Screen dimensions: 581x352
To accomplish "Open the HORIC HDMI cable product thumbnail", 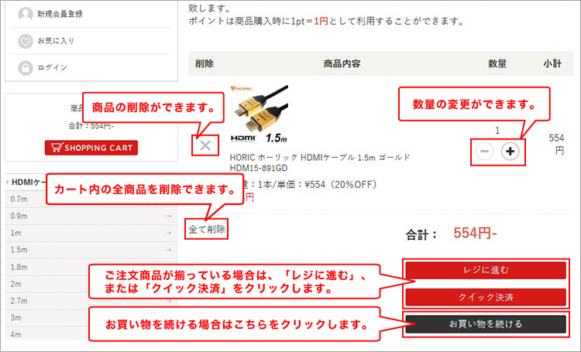I will coord(259,114).
